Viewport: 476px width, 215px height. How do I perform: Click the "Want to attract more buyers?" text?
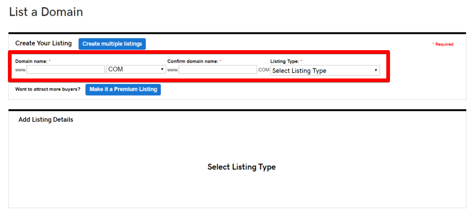(x=48, y=90)
